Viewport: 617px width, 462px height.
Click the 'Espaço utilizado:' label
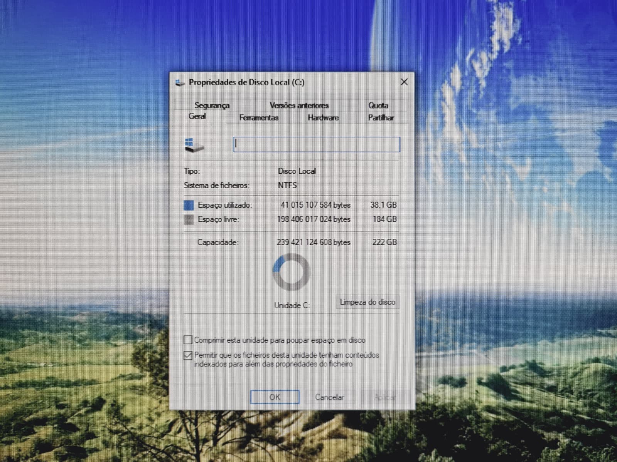click(225, 205)
